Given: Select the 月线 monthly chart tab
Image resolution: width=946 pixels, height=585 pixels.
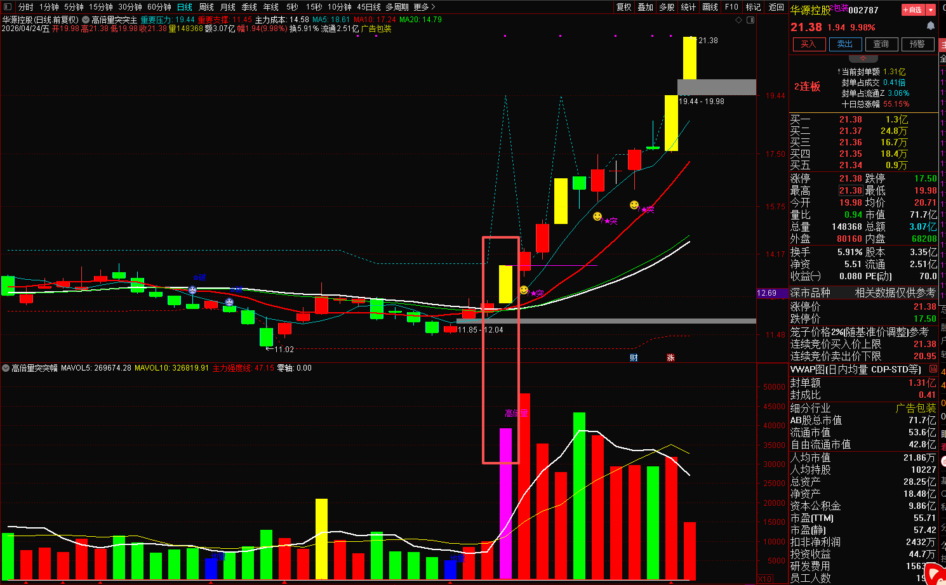Looking at the screenshot, I should tap(228, 7).
